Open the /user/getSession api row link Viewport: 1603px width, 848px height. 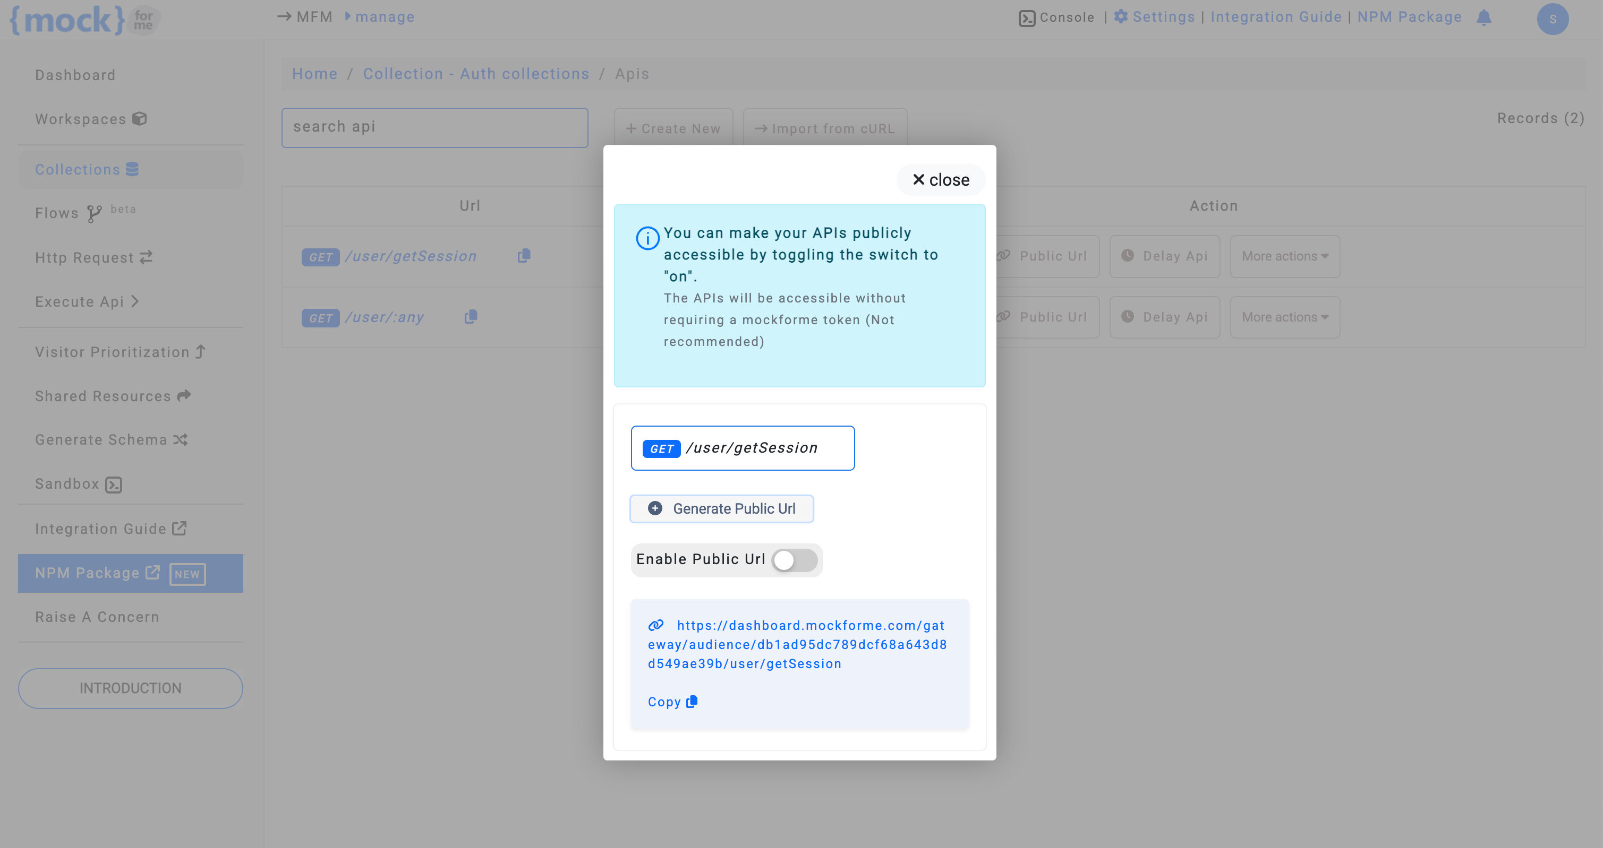click(411, 256)
